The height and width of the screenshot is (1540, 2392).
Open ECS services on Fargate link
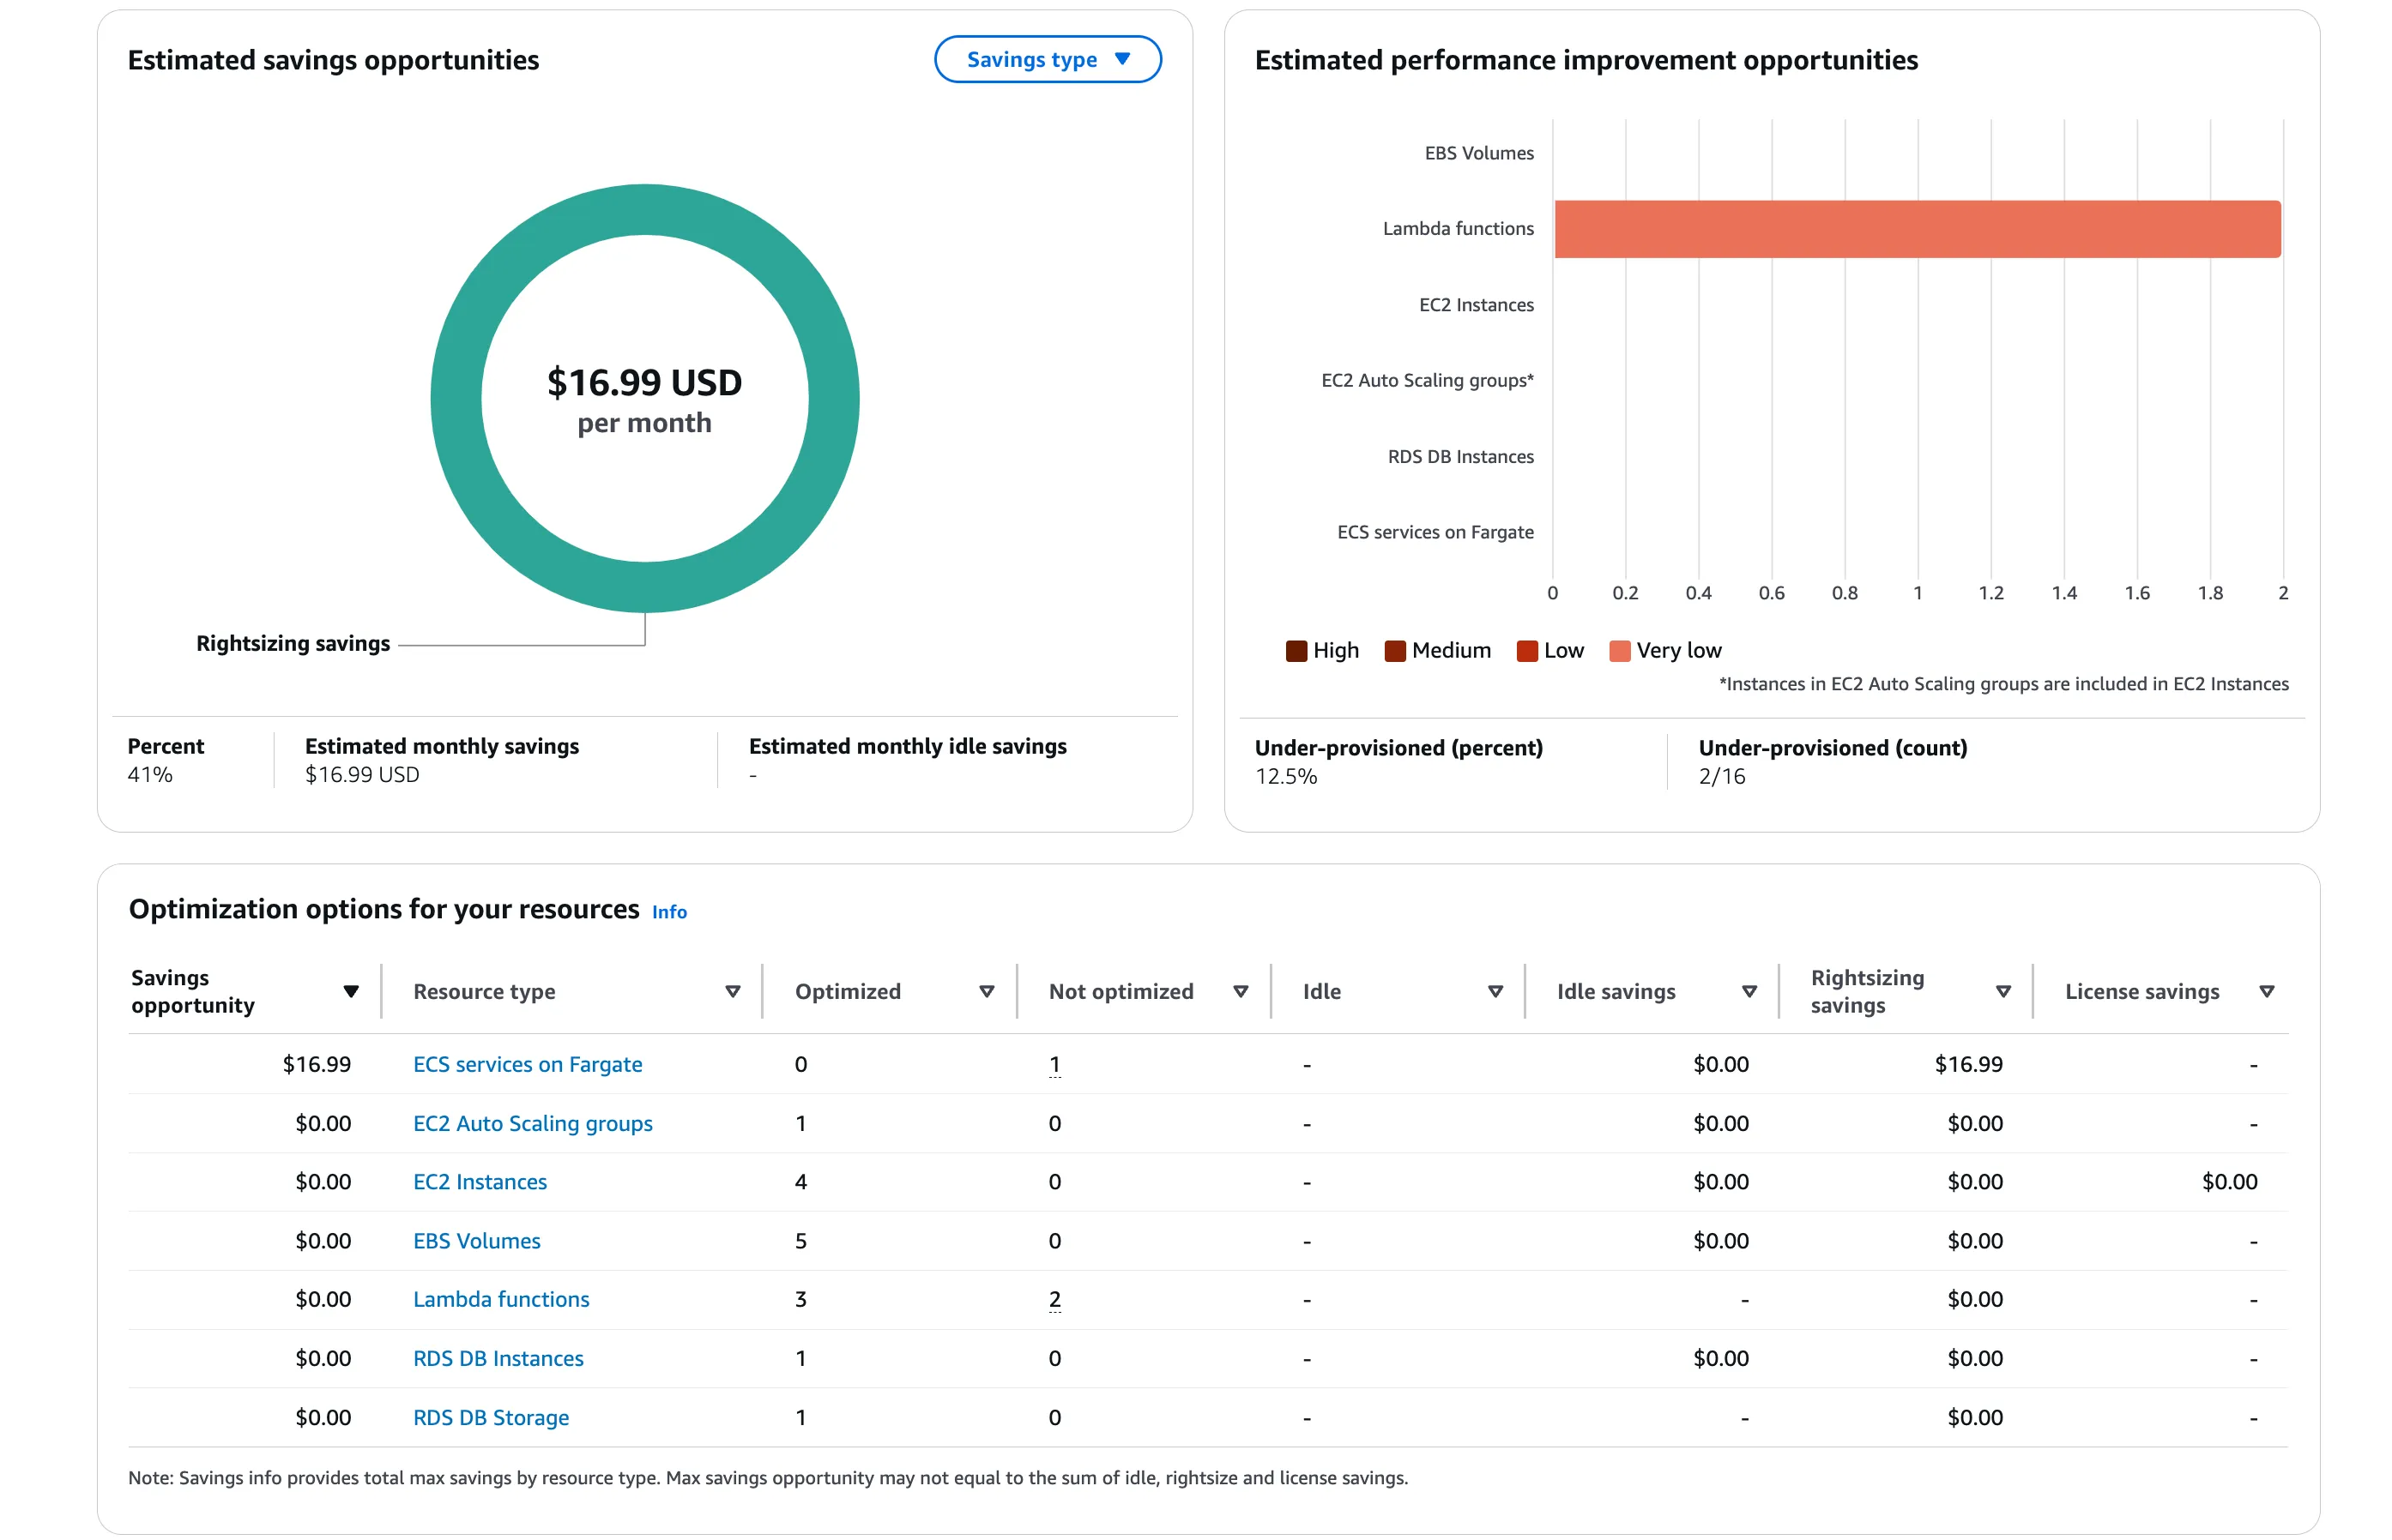point(528,1064)
